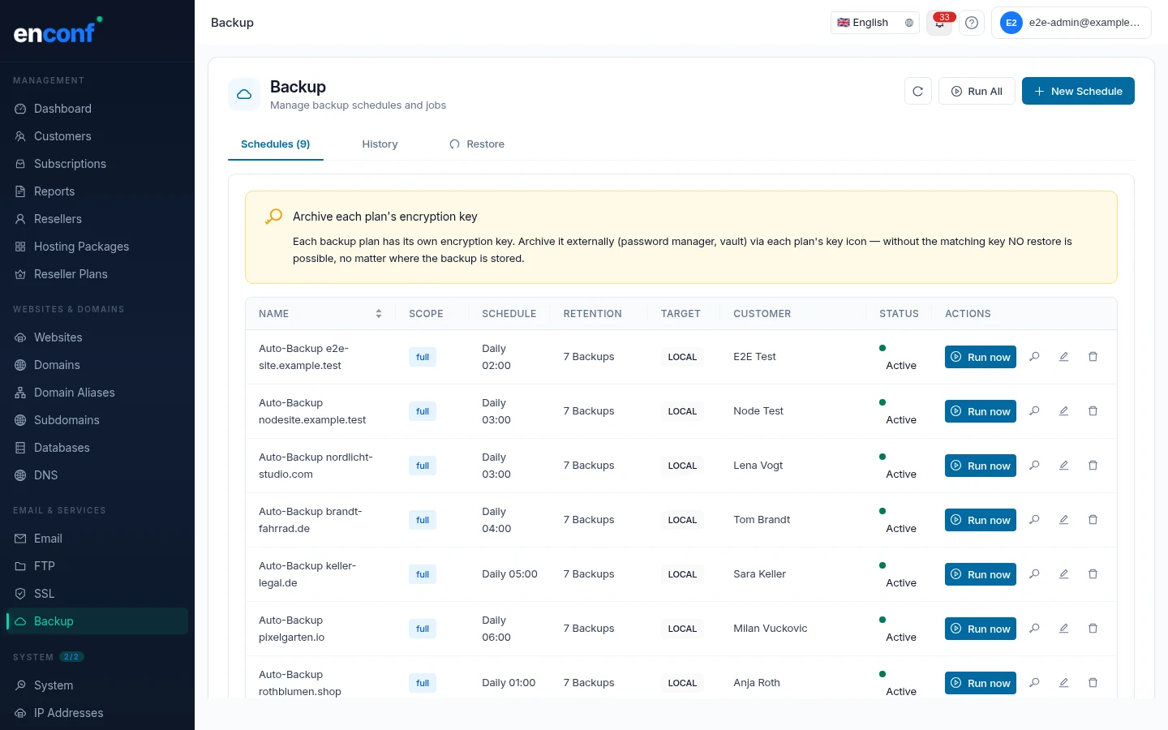Open the help question mark icon
1168x730 pixels.
(972, 23)
